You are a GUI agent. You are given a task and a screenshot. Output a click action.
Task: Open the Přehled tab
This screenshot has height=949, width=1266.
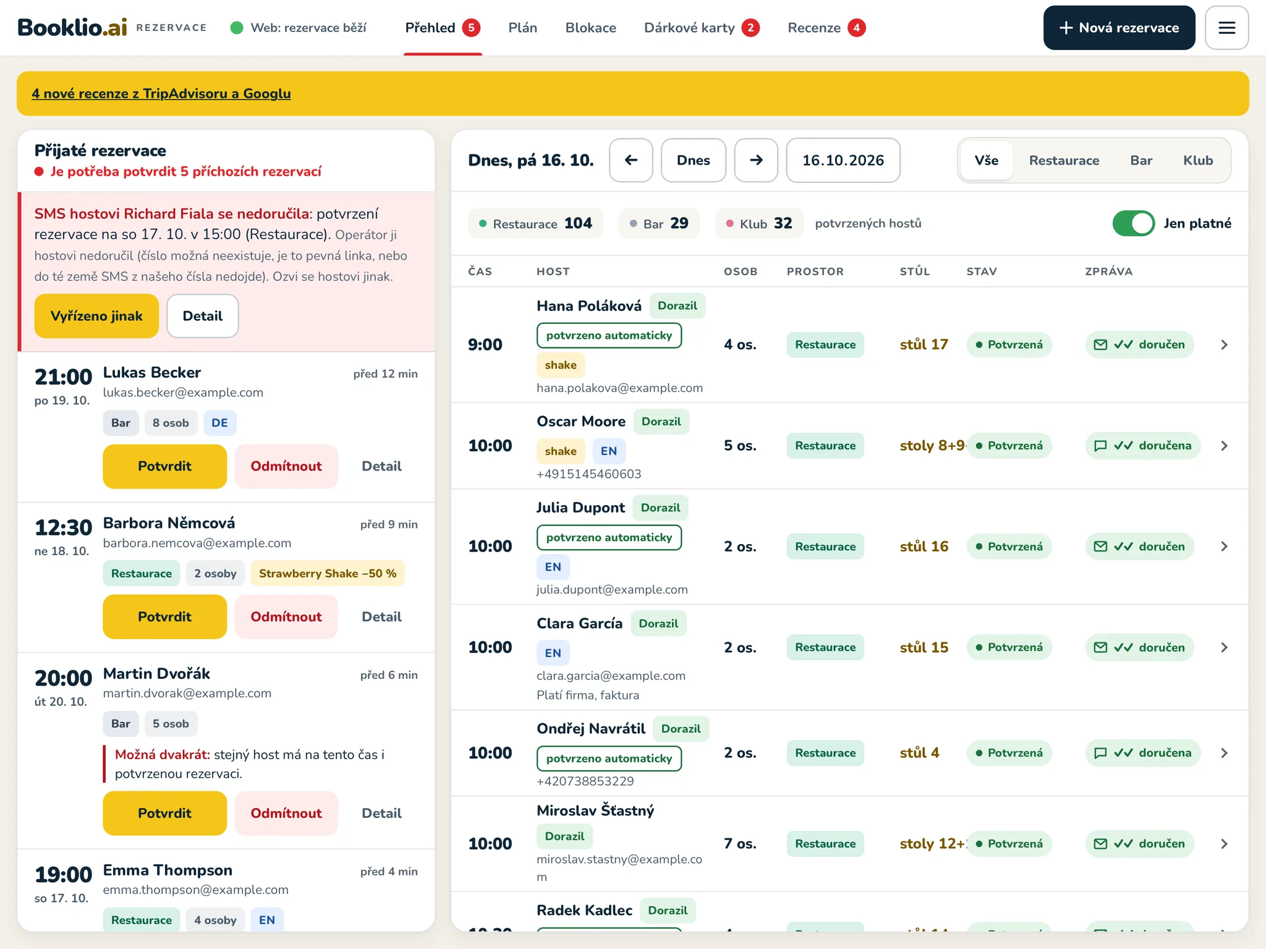(443, 28)
